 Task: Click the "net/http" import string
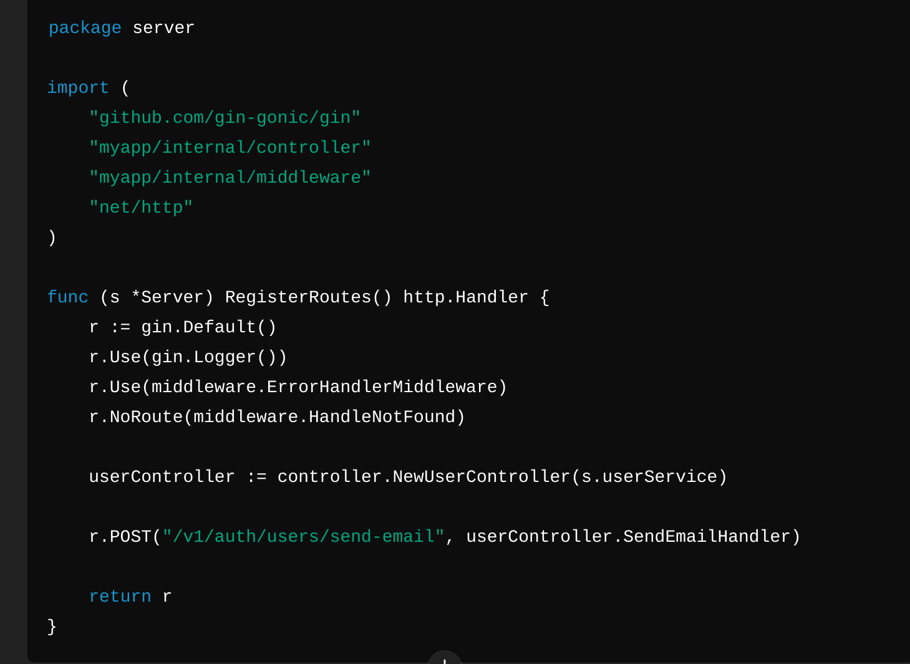[141, 208]
